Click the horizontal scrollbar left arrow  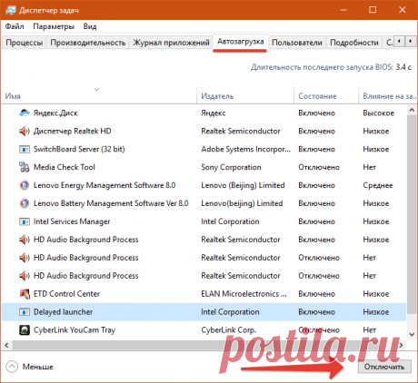point(6,345)
